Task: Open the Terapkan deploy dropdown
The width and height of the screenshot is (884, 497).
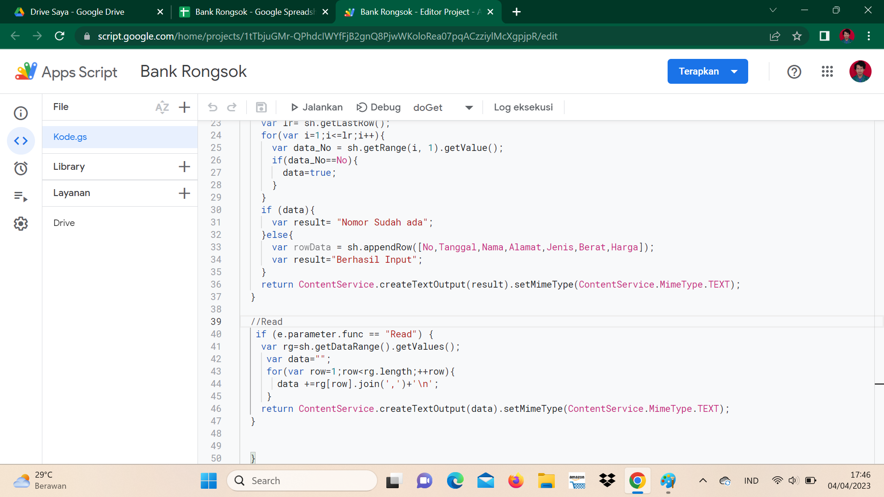Action: pos(734,71)
